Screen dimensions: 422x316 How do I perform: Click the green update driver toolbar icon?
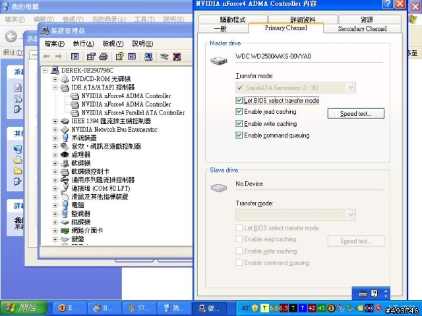164,57
